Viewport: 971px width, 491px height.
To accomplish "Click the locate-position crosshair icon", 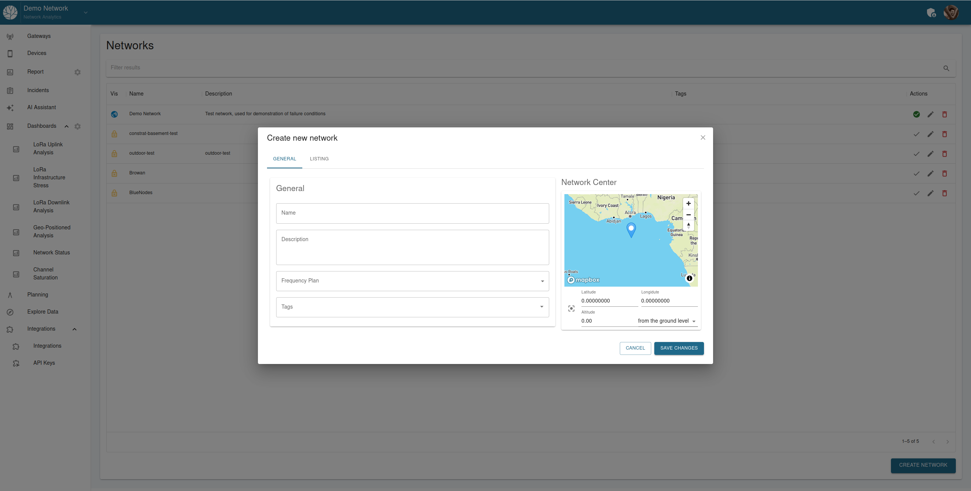I will (x=571, y=309).
